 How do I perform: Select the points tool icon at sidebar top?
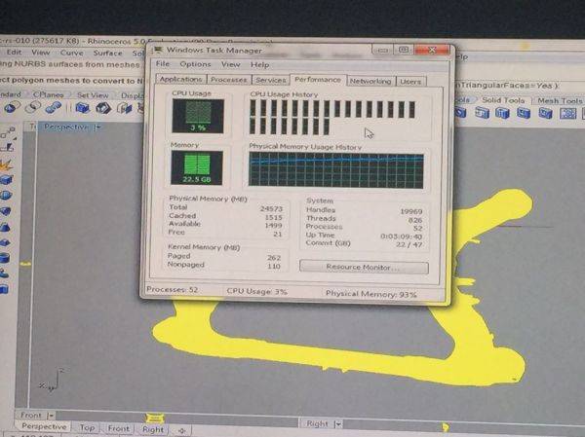pyautogui.click(x=7, y=132)
